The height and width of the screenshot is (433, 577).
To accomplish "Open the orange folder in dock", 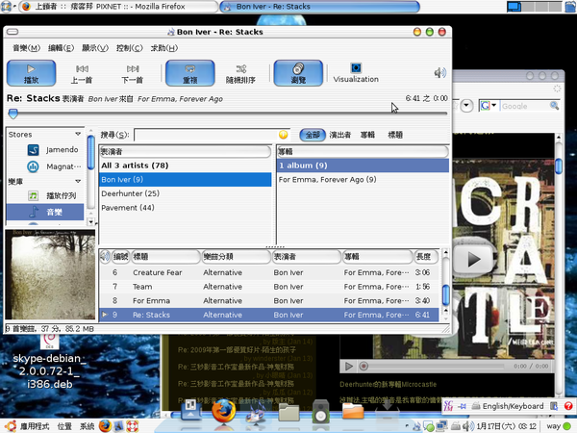I will coord(353,411).
